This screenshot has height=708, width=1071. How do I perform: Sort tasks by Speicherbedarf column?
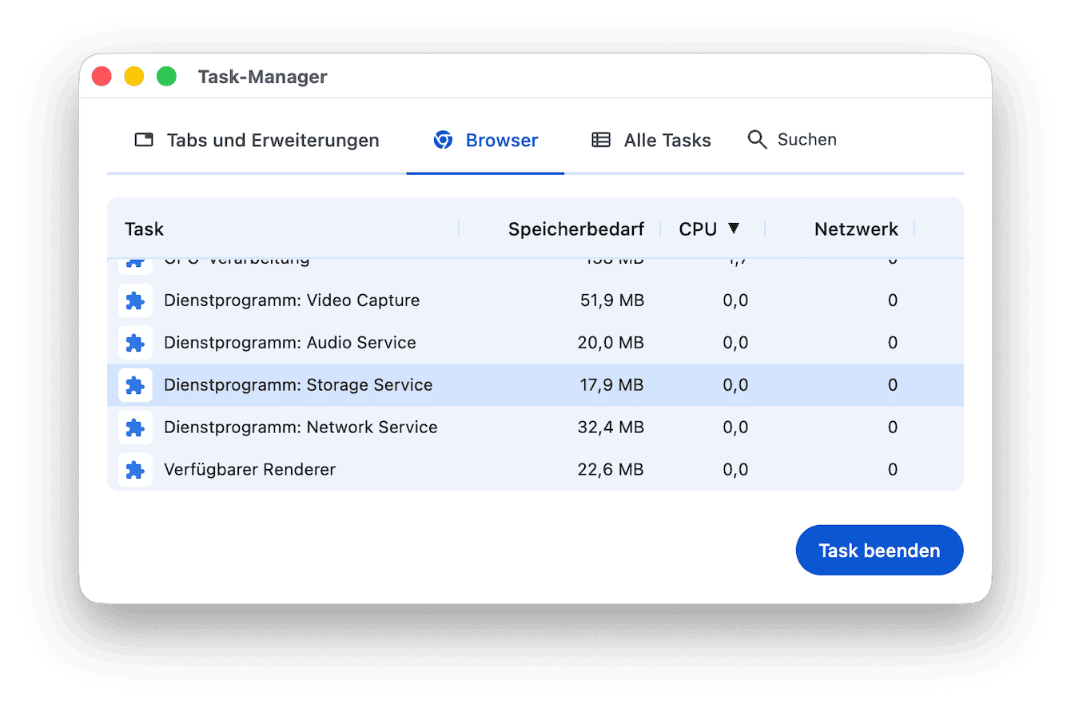575,229
